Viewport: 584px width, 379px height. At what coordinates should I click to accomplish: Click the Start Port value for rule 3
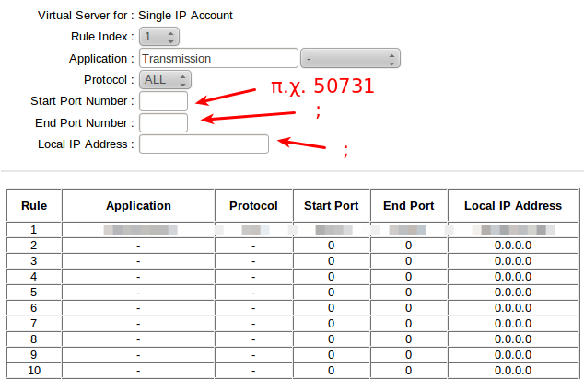click(331, 261)
